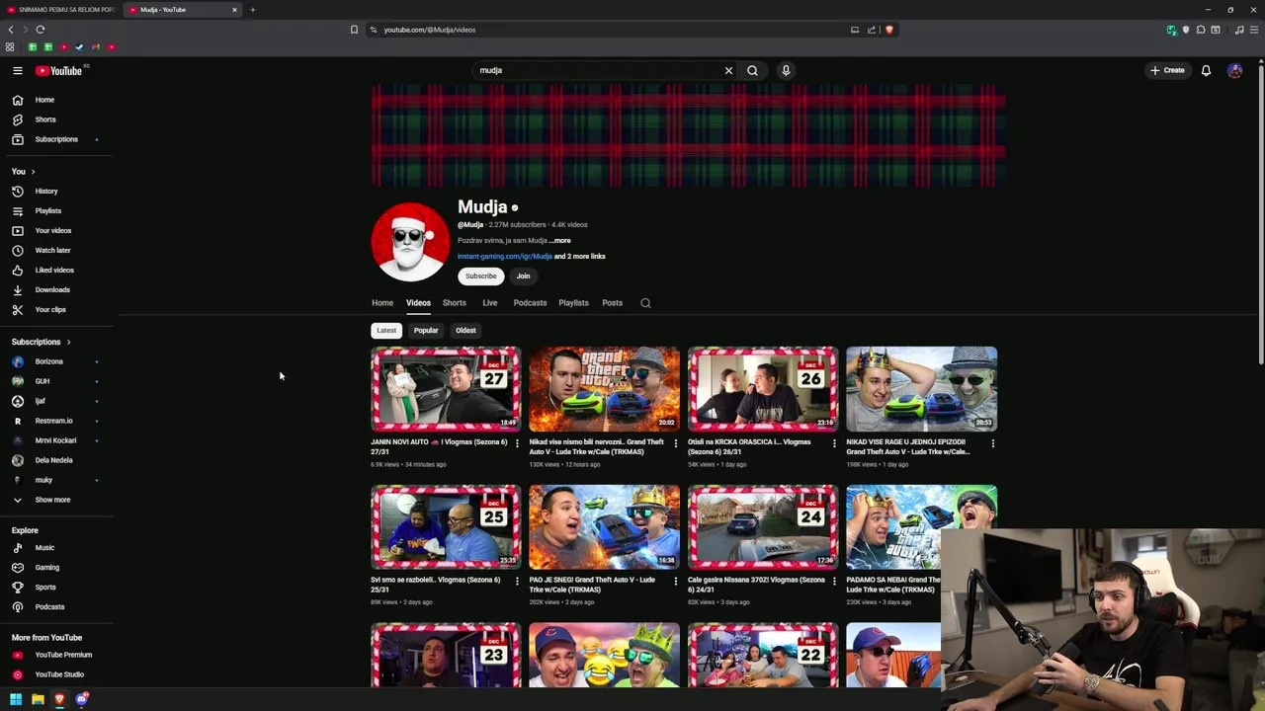Image resolution: width=1265 pixels, height=711 pixels.
Task: Click the Join membership button
Action: pyautogui.click(x=523, y=276)
